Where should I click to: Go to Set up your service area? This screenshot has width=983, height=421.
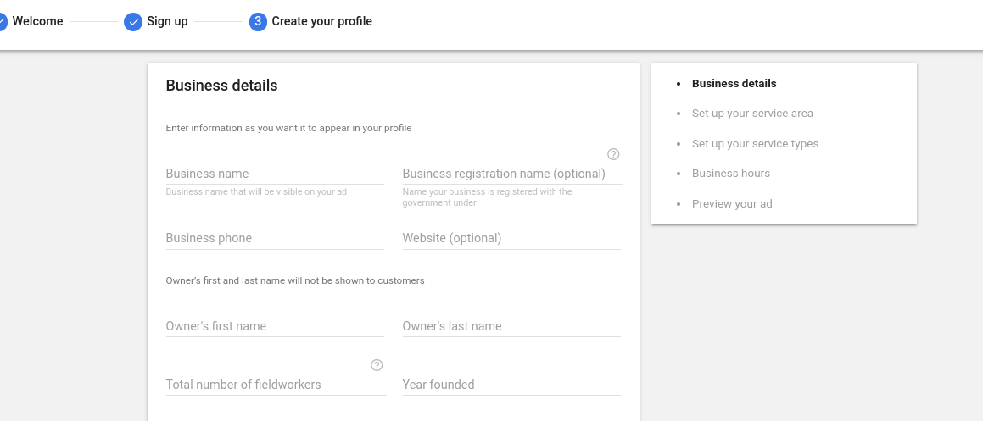tap(752, 114)
